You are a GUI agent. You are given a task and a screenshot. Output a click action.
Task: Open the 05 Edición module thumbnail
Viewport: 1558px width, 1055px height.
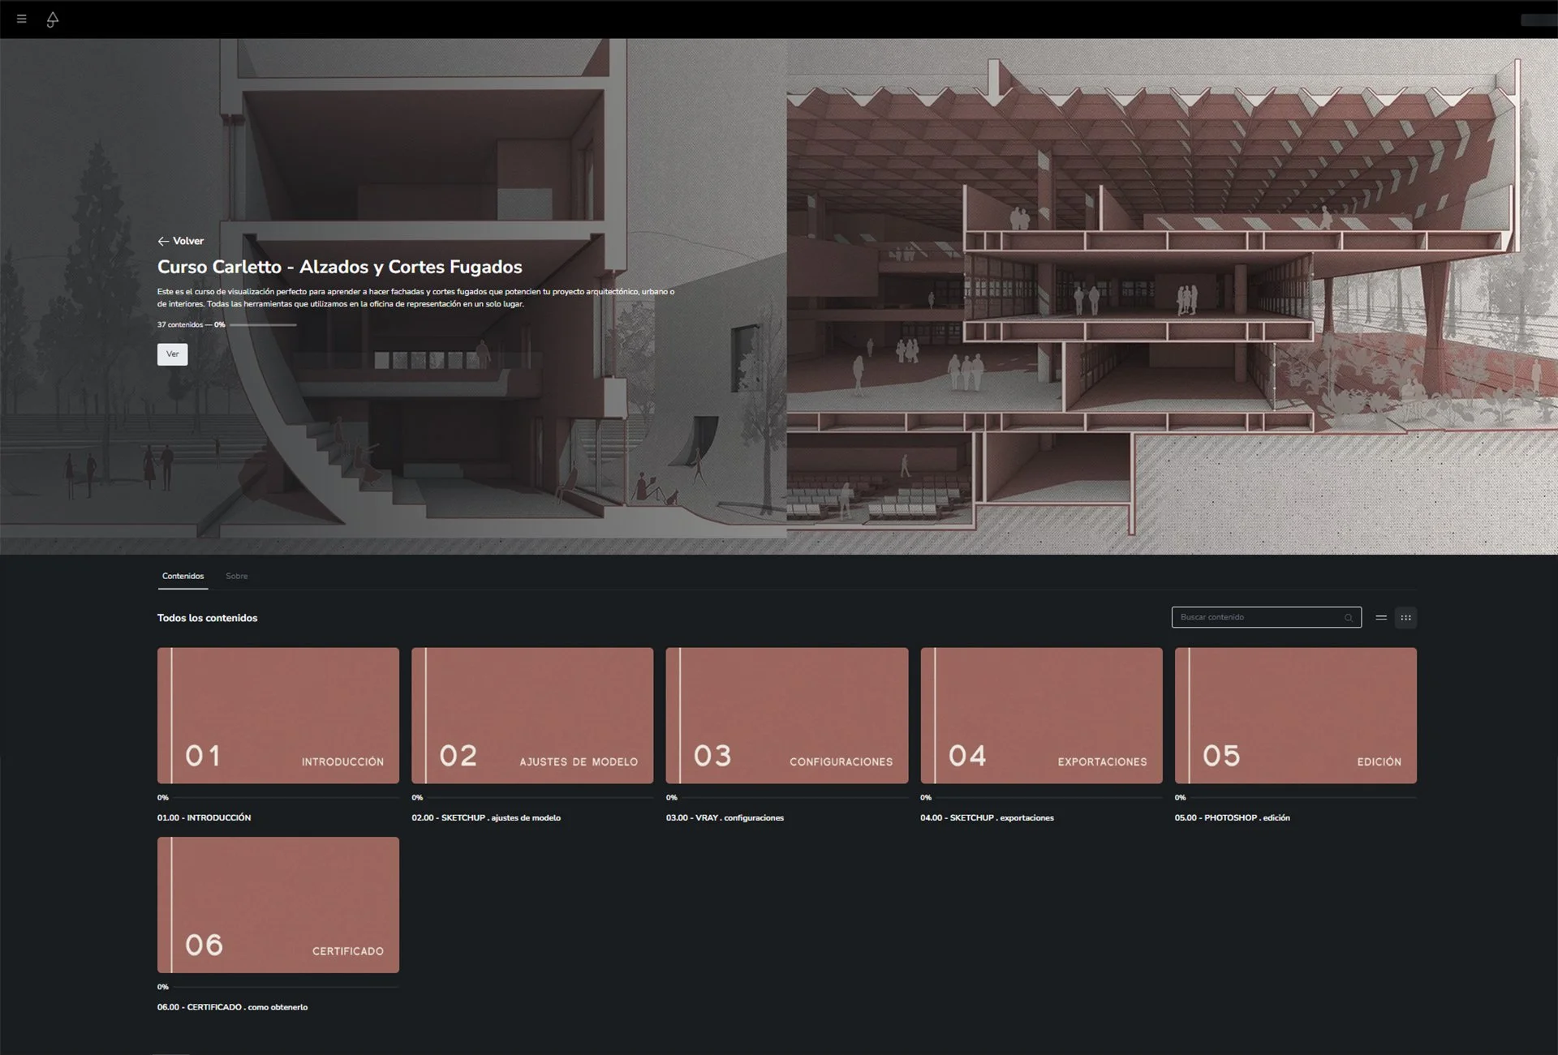(1295, 715)
